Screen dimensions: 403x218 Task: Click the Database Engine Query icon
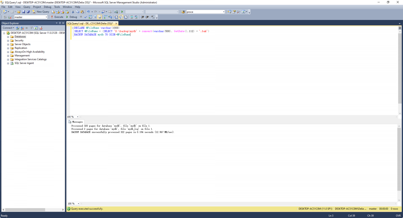click(53, 12)
